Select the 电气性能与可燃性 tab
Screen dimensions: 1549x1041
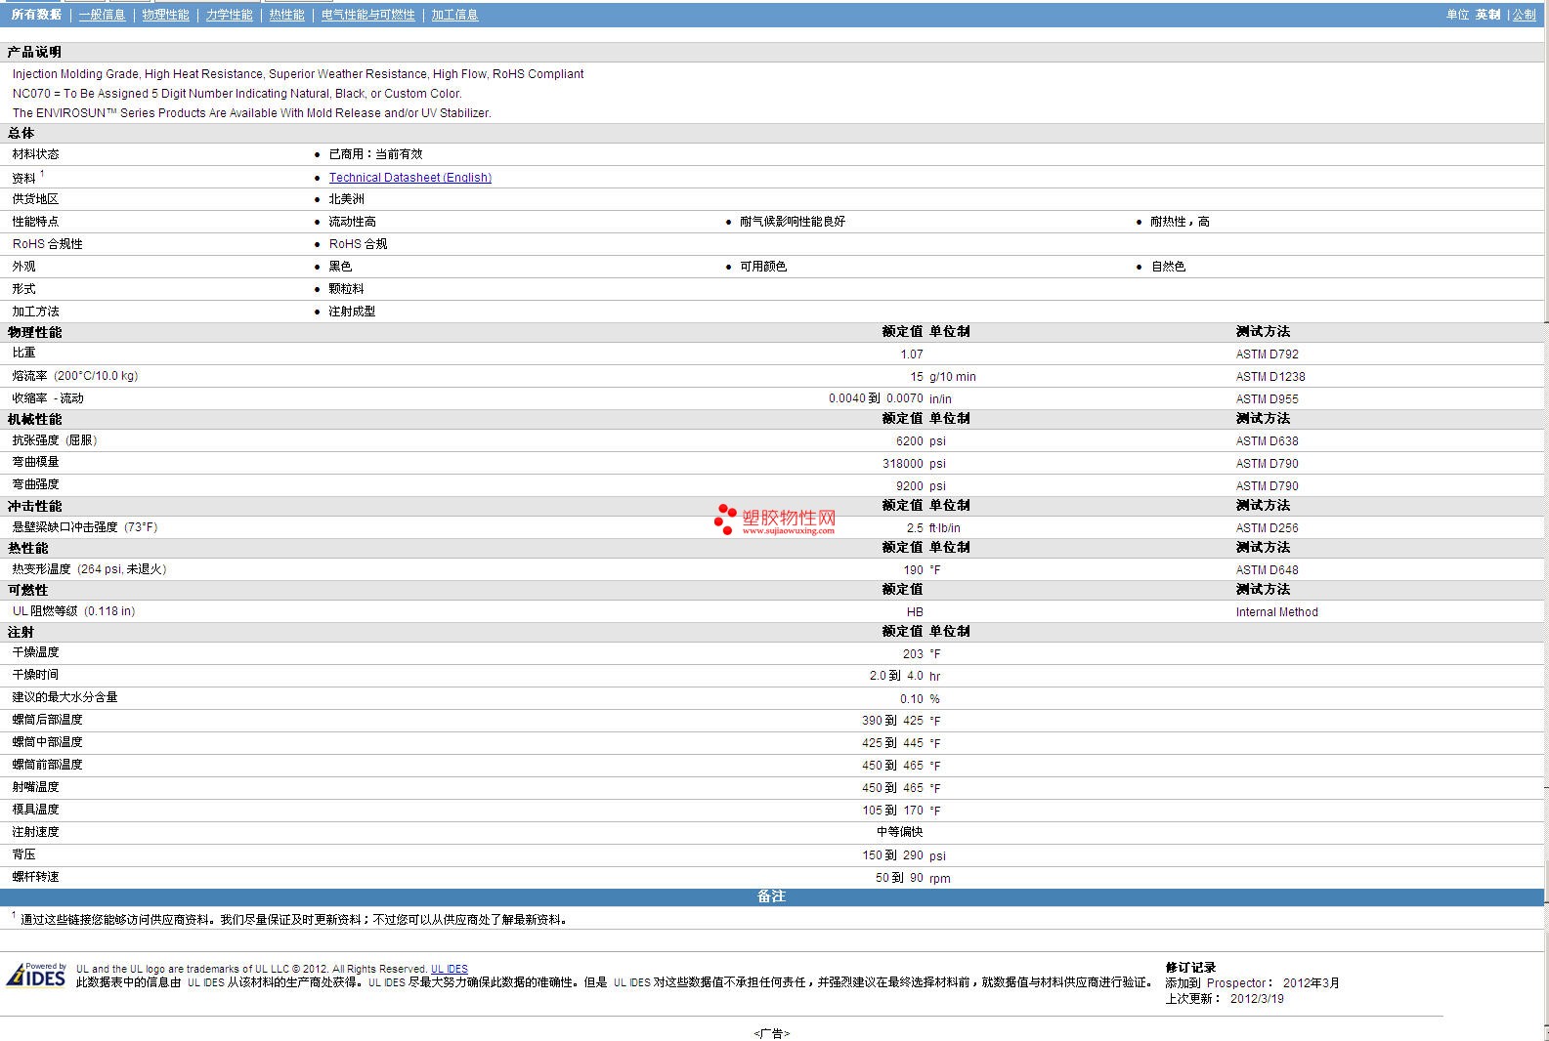pyautogui.click(x=367, y=15)
